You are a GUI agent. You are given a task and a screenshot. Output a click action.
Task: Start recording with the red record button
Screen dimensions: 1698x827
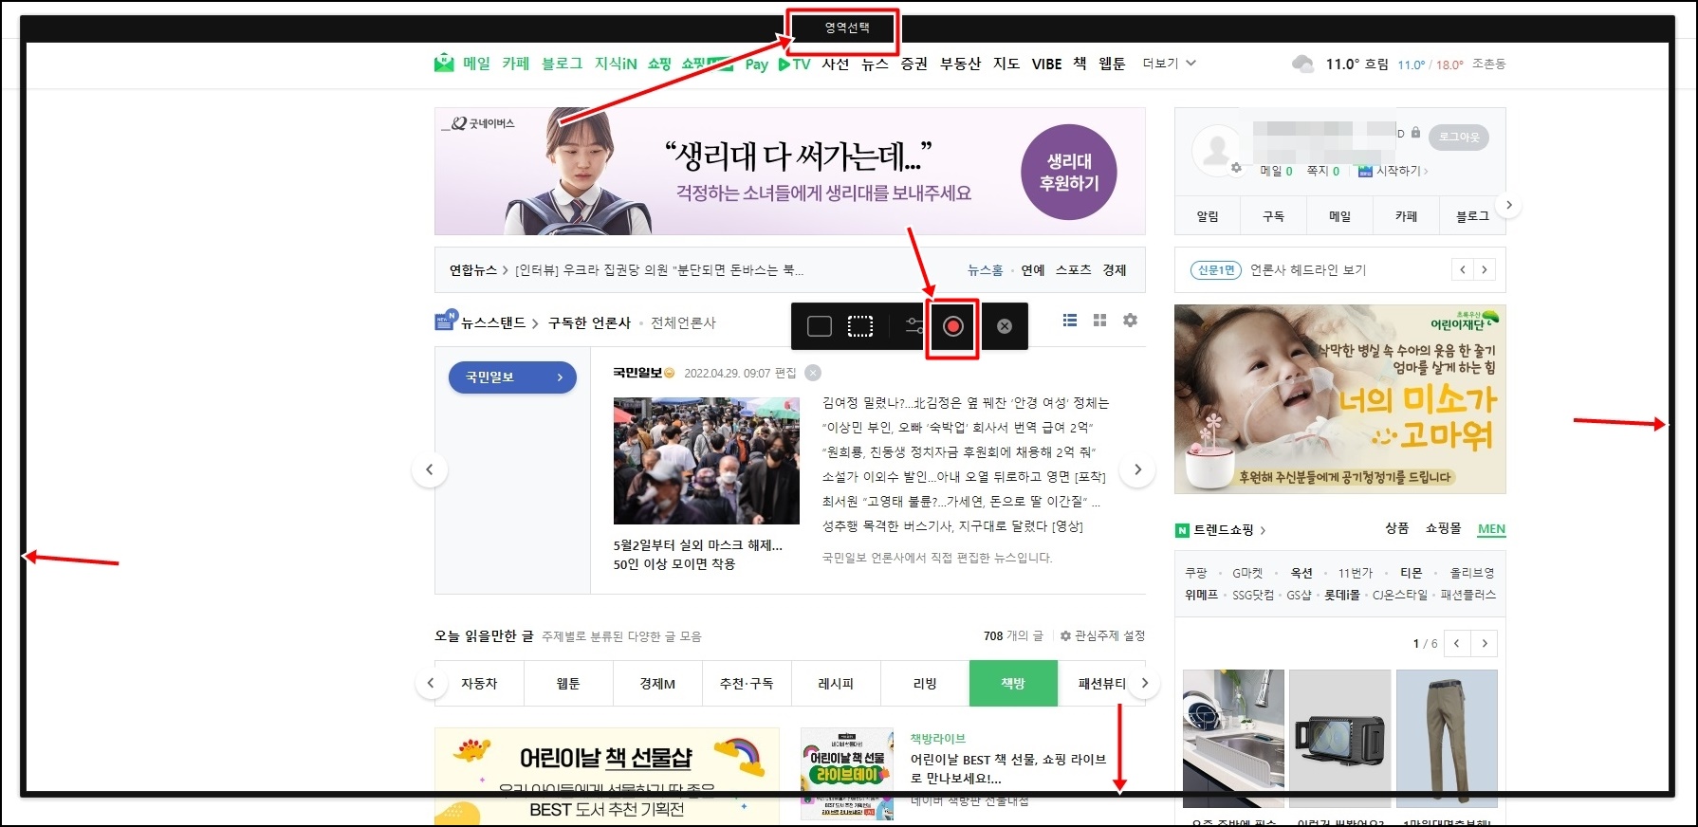pos(953,326)
